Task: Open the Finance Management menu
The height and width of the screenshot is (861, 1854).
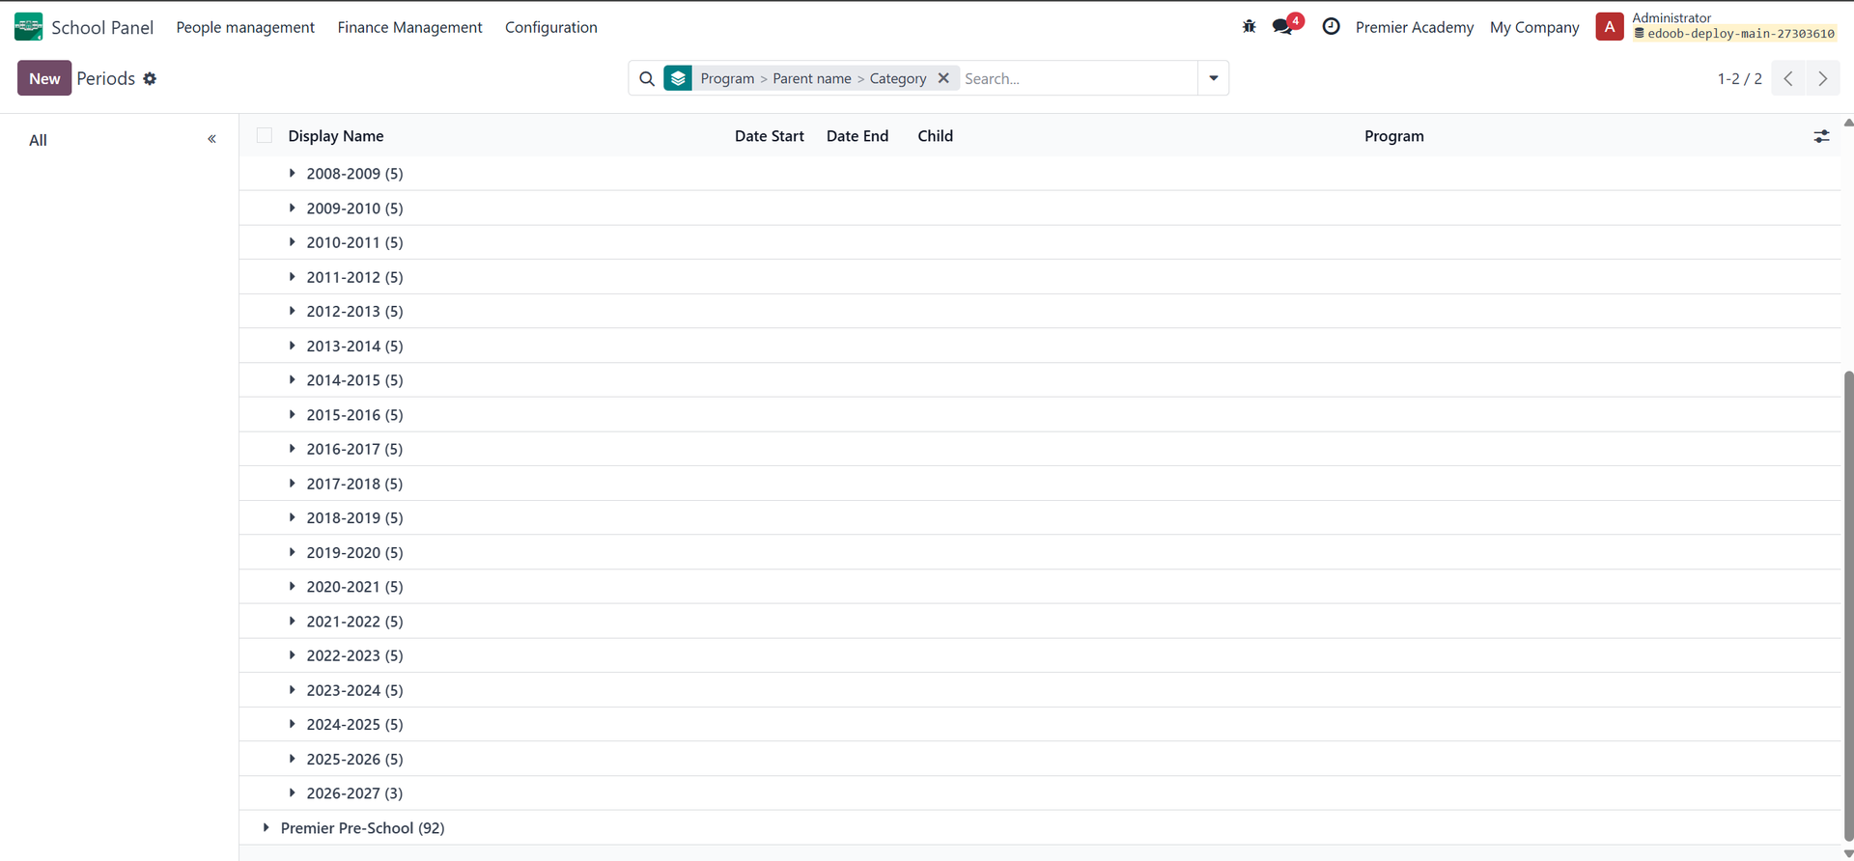Action: click(409, 27)
